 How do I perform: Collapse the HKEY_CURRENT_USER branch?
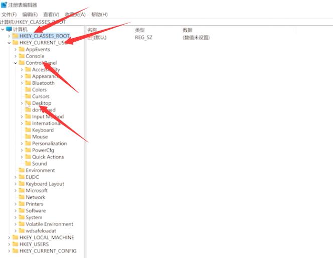pyautogui.click(x=9, y=43)
